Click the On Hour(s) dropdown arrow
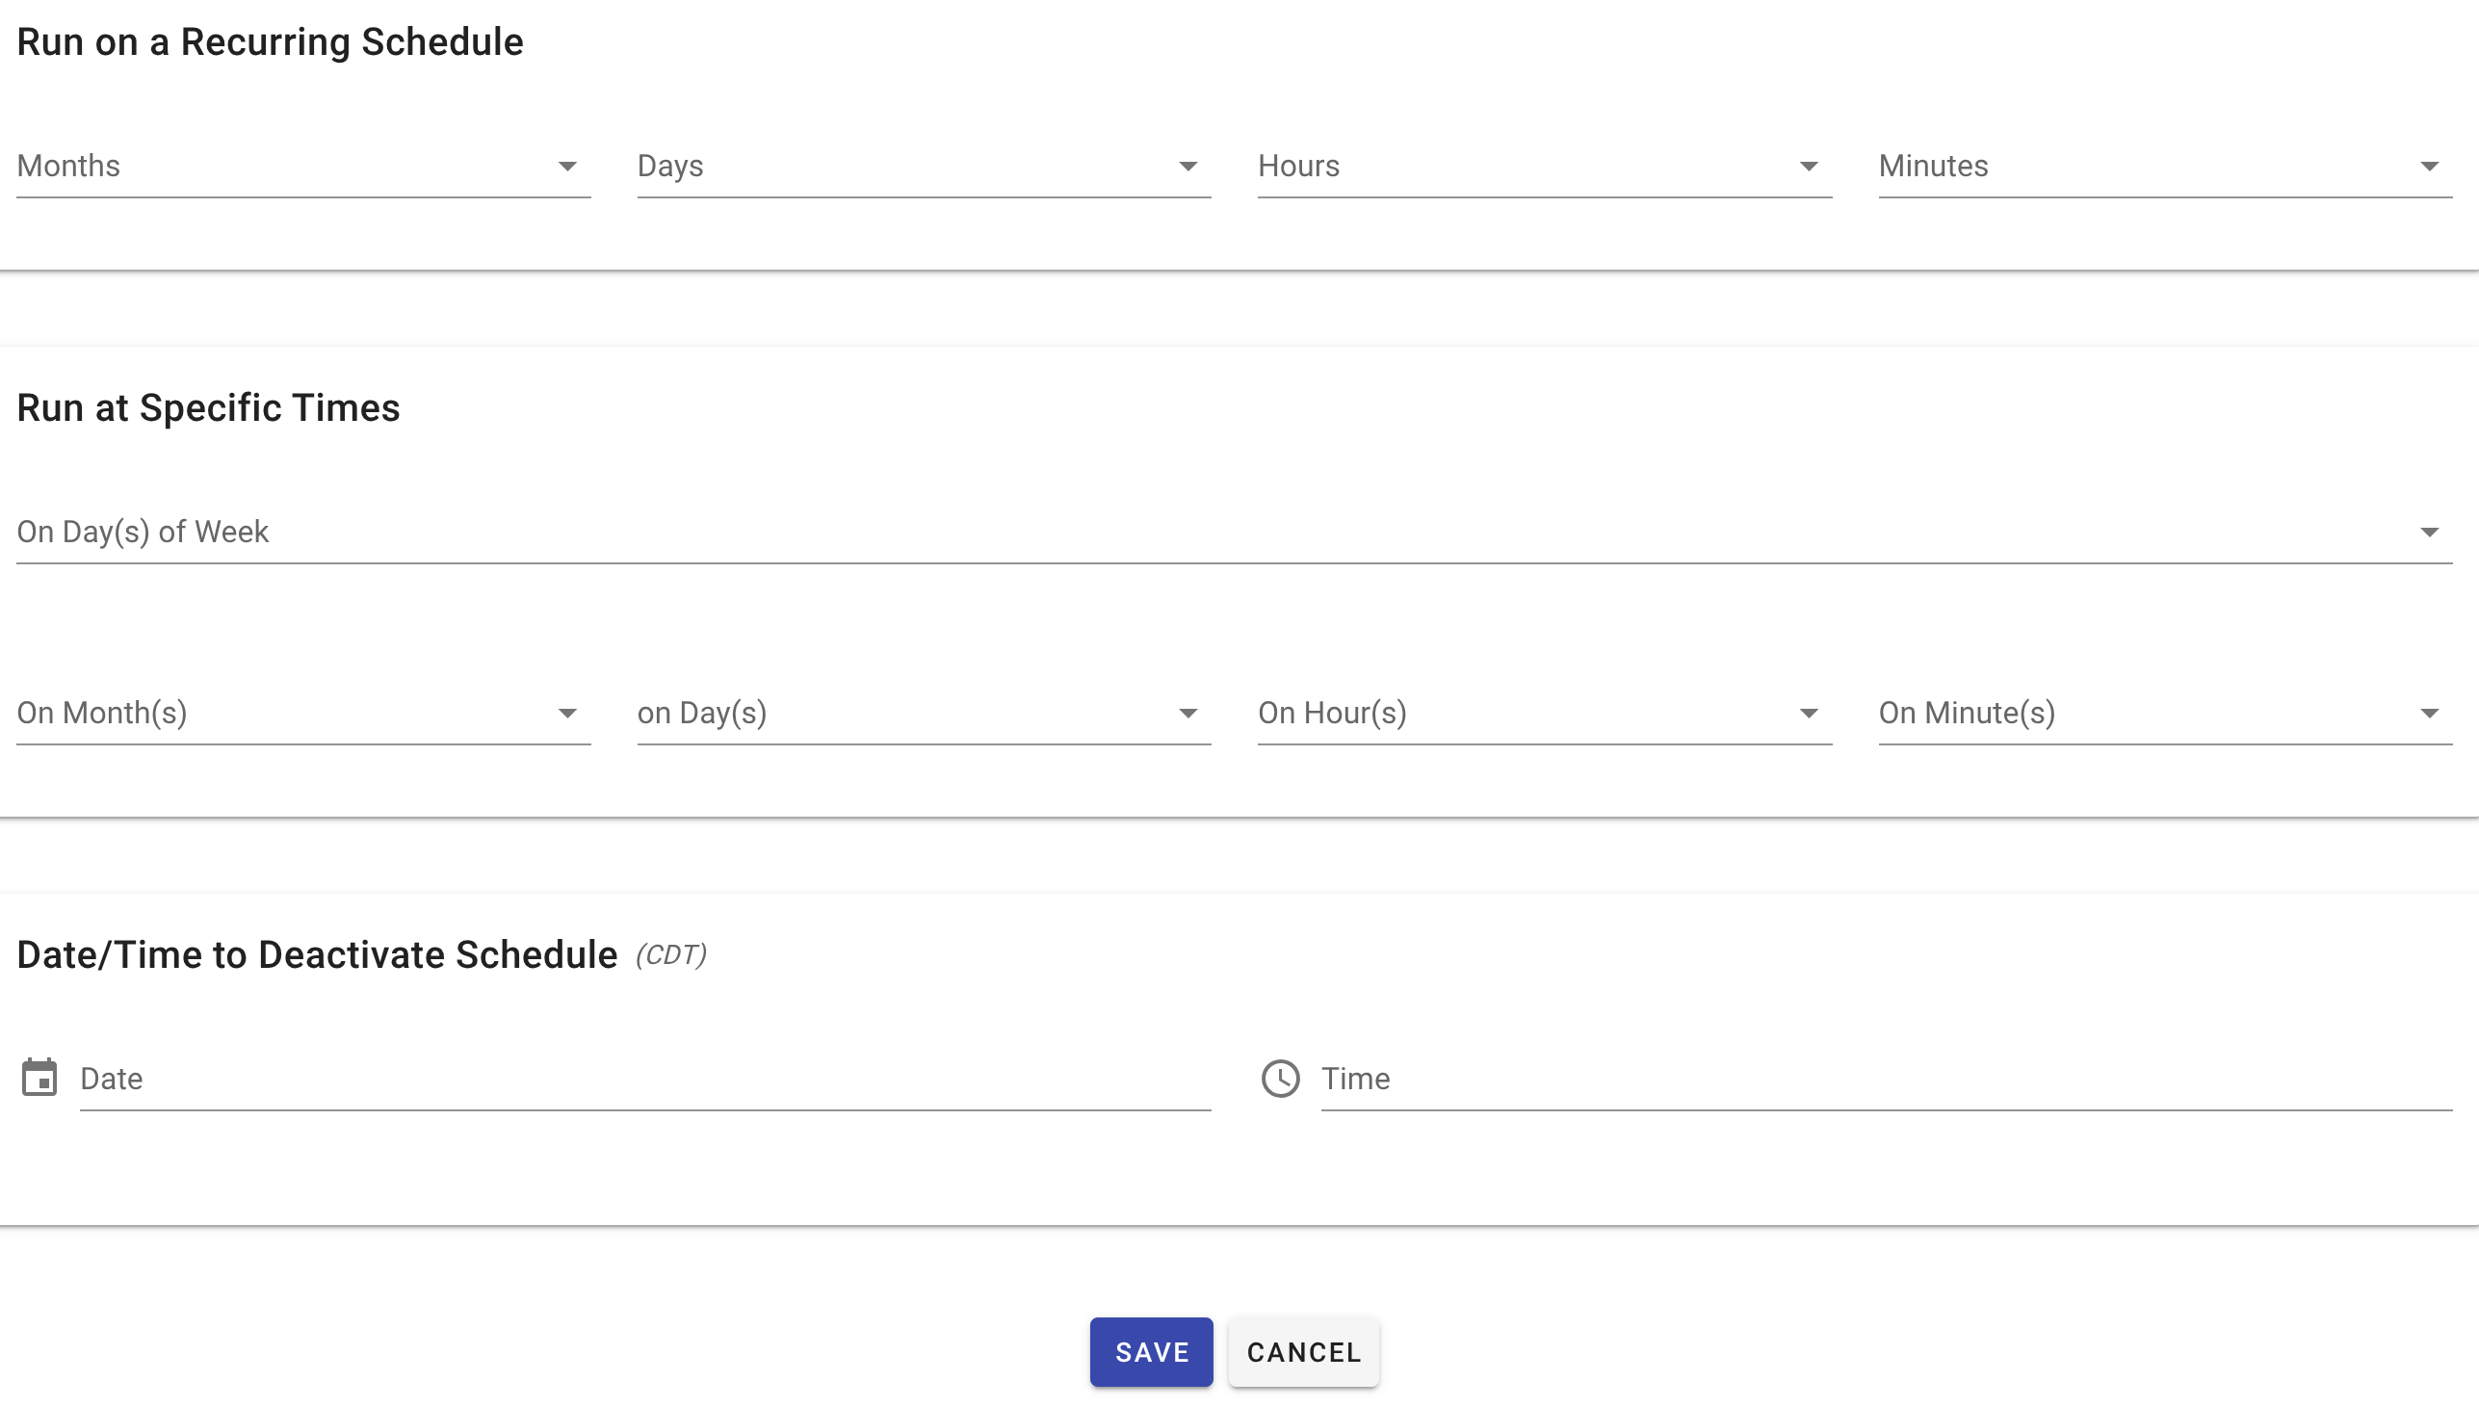 click(1810, 714)
